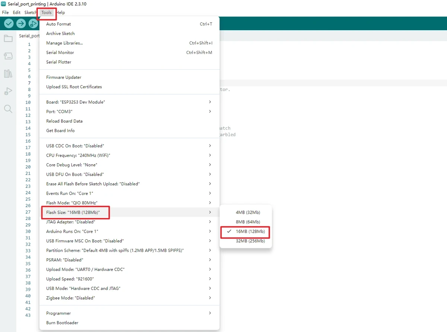Image resolution: width=447 pixels, height=332 pixels.
Task: Expand the Port "COM3" submenu
Action: [x=130, y=112]
